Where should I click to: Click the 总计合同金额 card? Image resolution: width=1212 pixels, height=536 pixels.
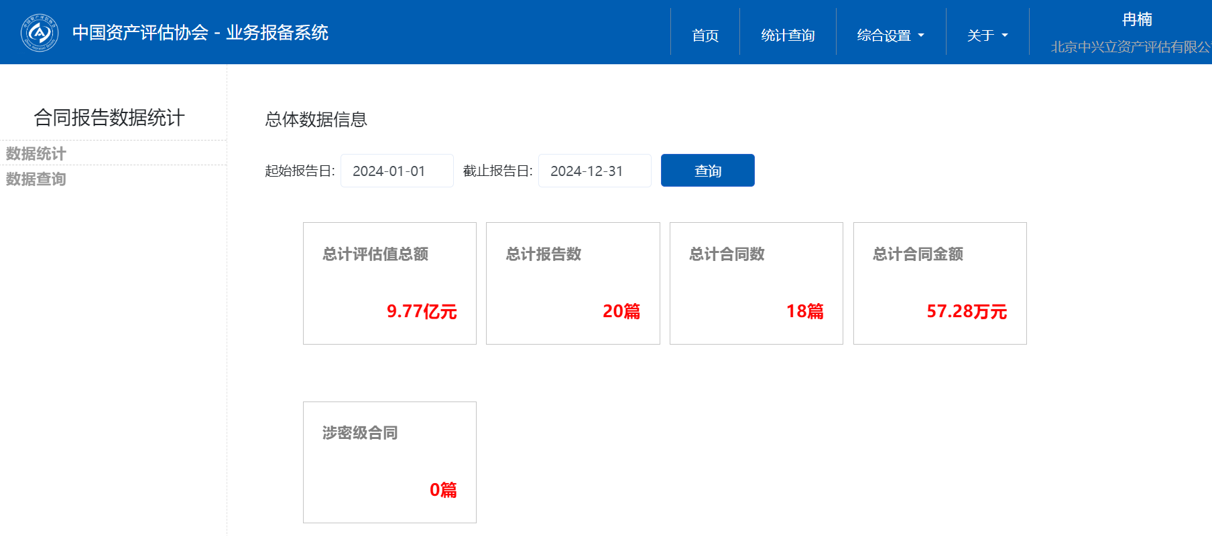pyautogui.click(x=940, y=283)
